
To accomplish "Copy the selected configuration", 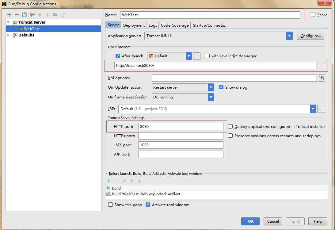I will (25, 15).
